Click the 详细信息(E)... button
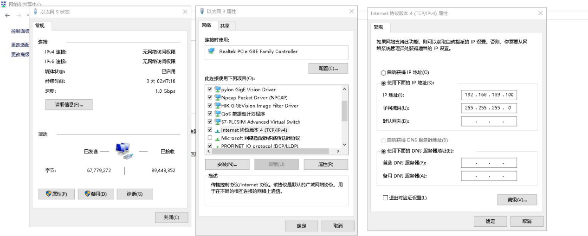The height and width of the screenshot is (236, 588). tap(69, 105)
